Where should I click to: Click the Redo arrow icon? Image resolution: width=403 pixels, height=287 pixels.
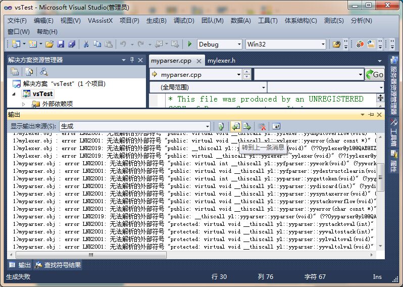140,44
